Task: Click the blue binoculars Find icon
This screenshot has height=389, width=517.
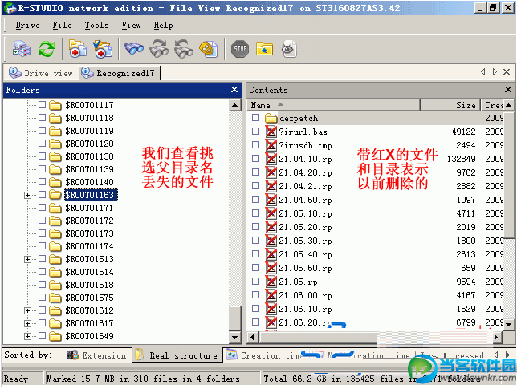Action: [134, 49]
